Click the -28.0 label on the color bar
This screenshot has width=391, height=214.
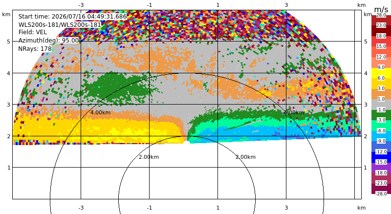pos(381,193)
